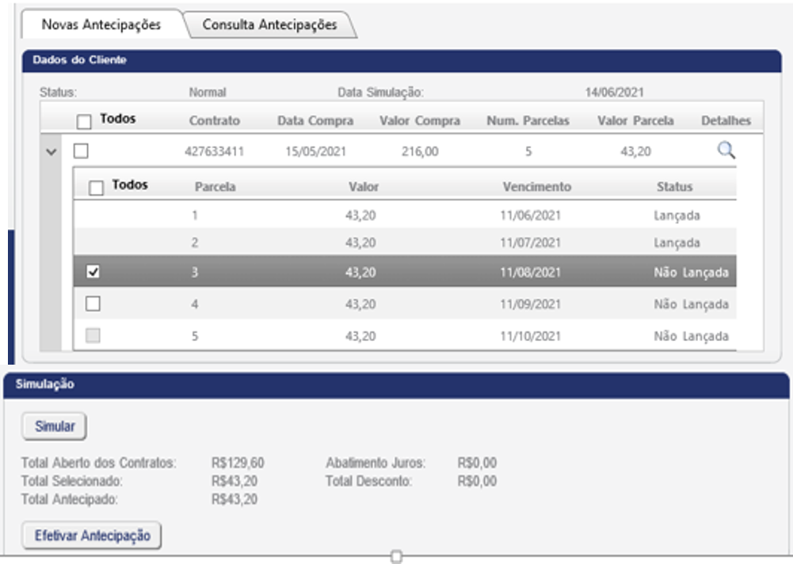Screen dimensions: 793x564
Task: Click the Num. Parcelas column header
Action: 528,121
